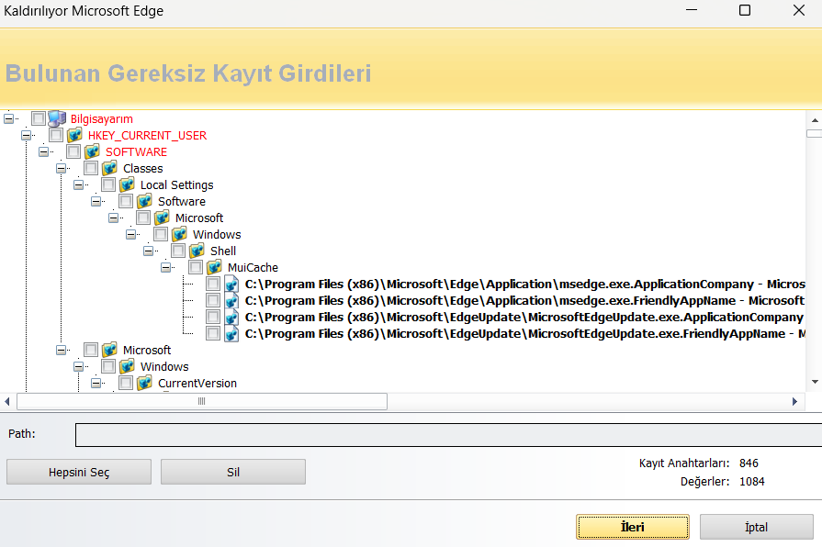Collapse the Classes node
Viewport: 822px width, 547px height.
click(61, 168)
